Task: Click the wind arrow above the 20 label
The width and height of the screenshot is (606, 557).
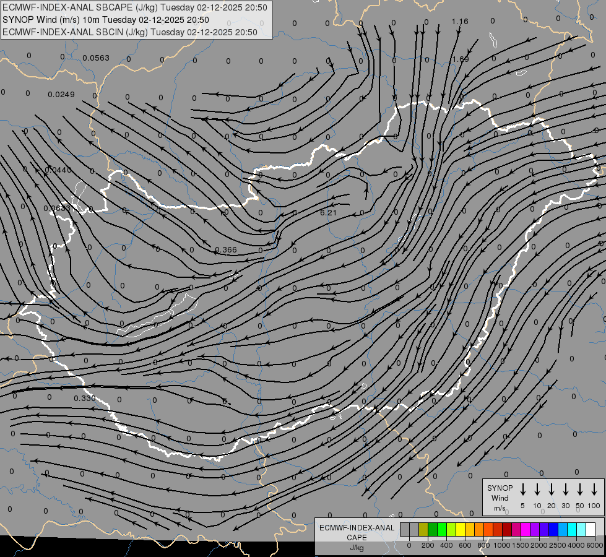Action: pyautogui.click(x=551, y=489)
